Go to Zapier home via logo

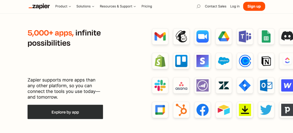tap(39, 6)
